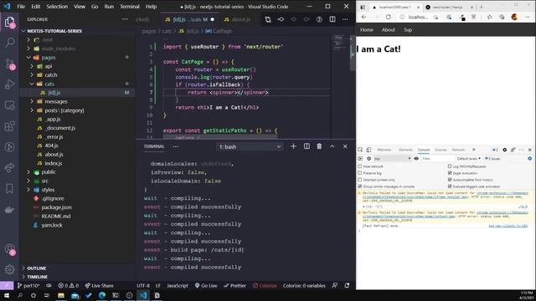Toggle device emulation icon in DevTools
This screenshot has width=536, height=301.
(368, 150)
